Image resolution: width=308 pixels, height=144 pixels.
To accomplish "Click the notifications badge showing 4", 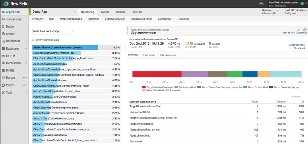I will pyautogui.click(x=302, y=3).
